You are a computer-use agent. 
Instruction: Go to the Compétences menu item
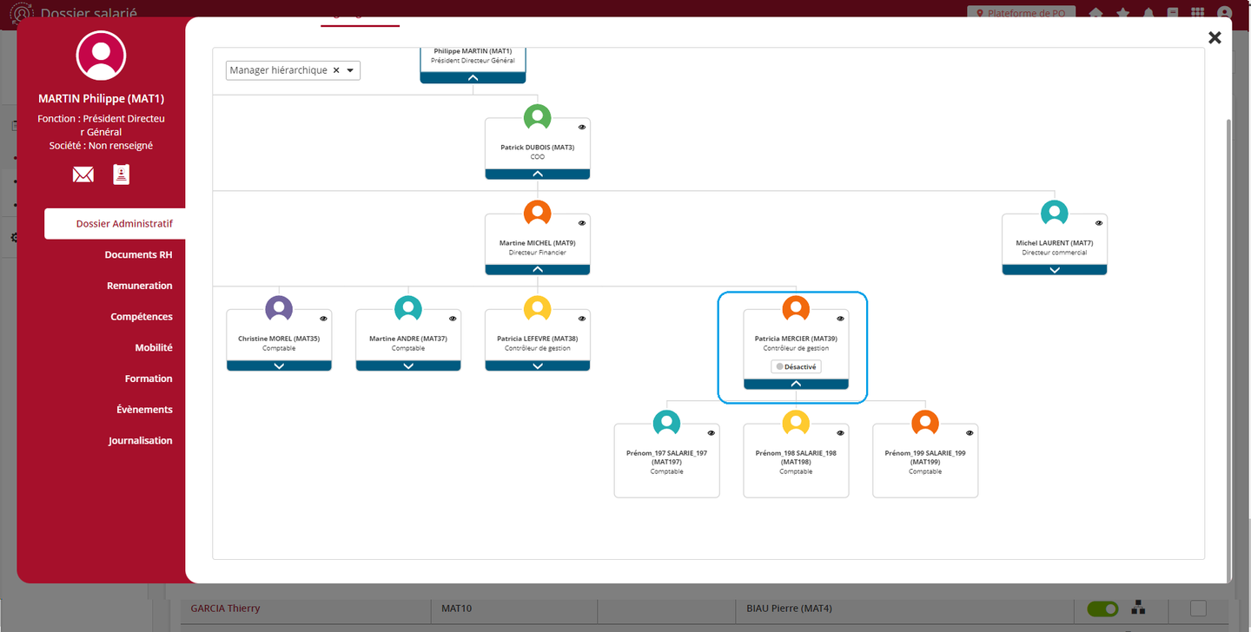click(141, 317)
